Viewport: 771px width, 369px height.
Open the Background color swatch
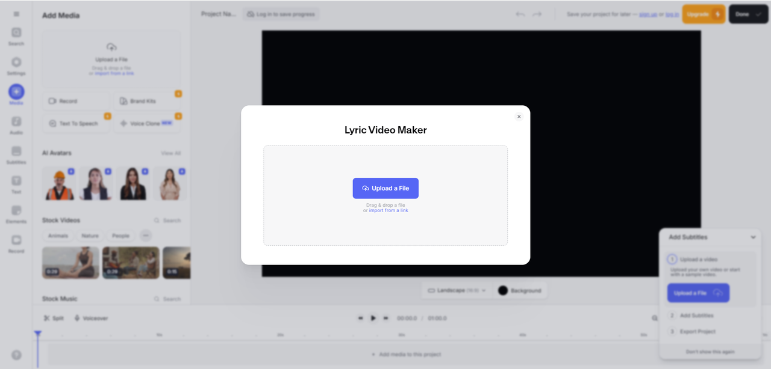pos(520,290)
